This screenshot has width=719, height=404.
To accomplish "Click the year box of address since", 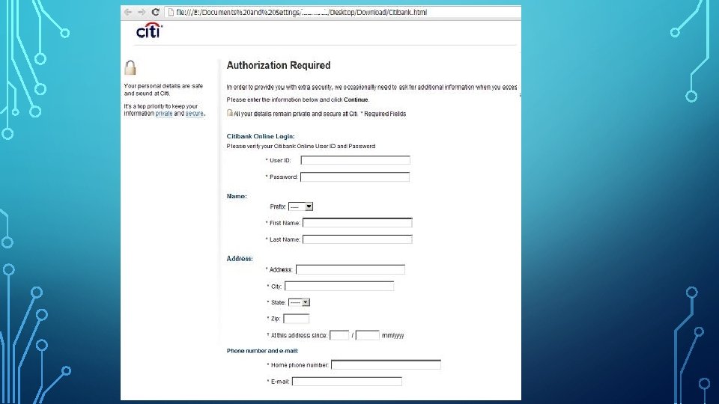I will click(367, 335).
